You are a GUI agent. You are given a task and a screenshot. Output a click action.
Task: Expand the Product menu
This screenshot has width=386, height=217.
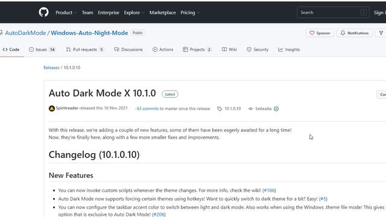pyautogui.click(x=66, y=13)
